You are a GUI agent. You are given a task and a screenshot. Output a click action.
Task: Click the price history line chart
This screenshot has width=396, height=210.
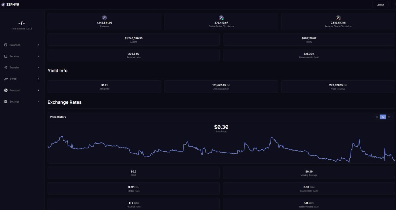pyautogui.click(x=221, y=149)
